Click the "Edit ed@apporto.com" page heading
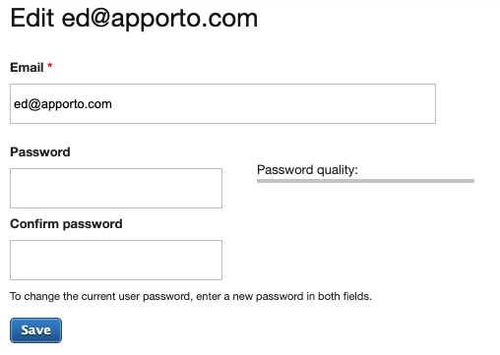The image size is (500, 355). coord(134,19)
